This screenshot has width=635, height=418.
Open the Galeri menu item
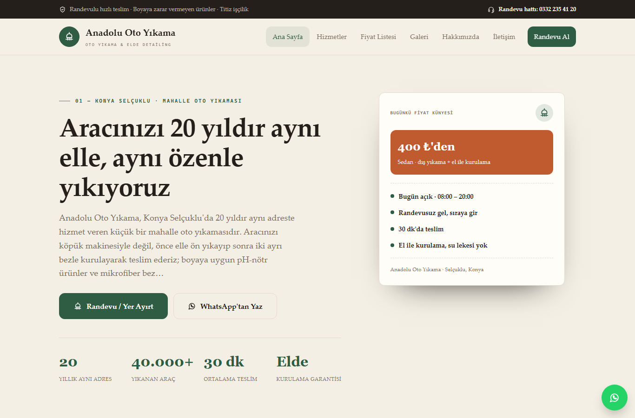pyautogui.click(x=419, y=37)
